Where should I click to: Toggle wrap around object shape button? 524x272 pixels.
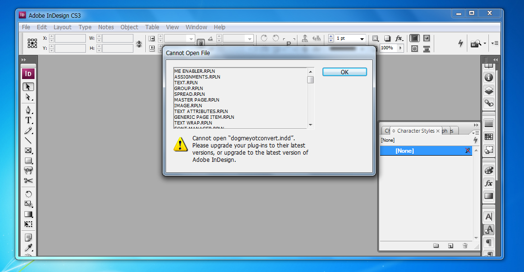click(415, 49)
